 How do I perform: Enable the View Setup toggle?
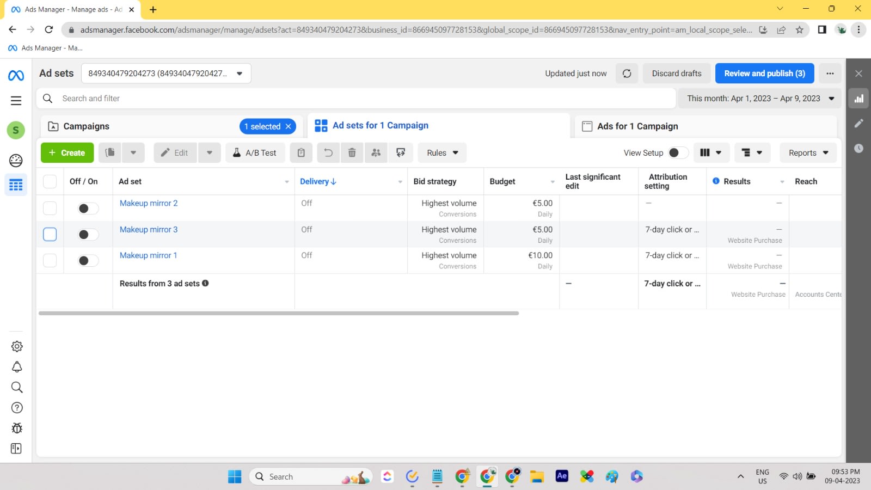(678, 153)
